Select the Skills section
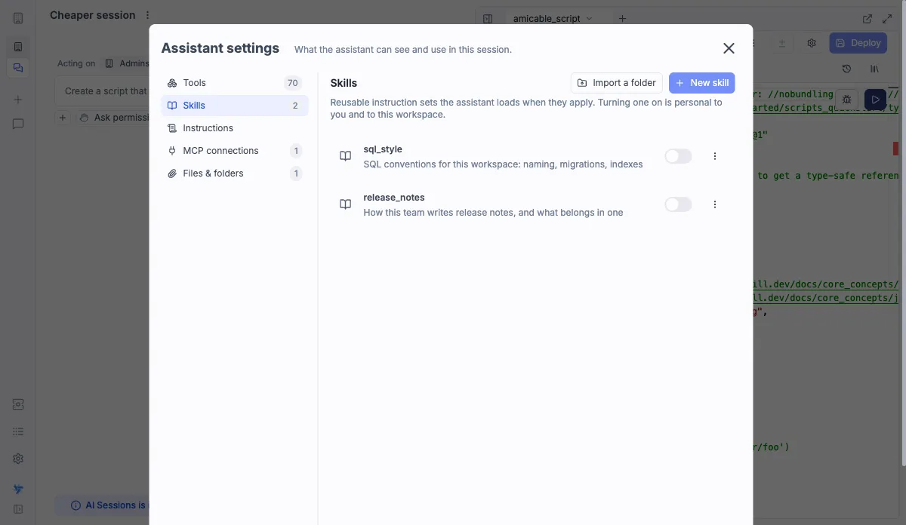The height and width of the screenshot is (525, 906). (235, 106)
